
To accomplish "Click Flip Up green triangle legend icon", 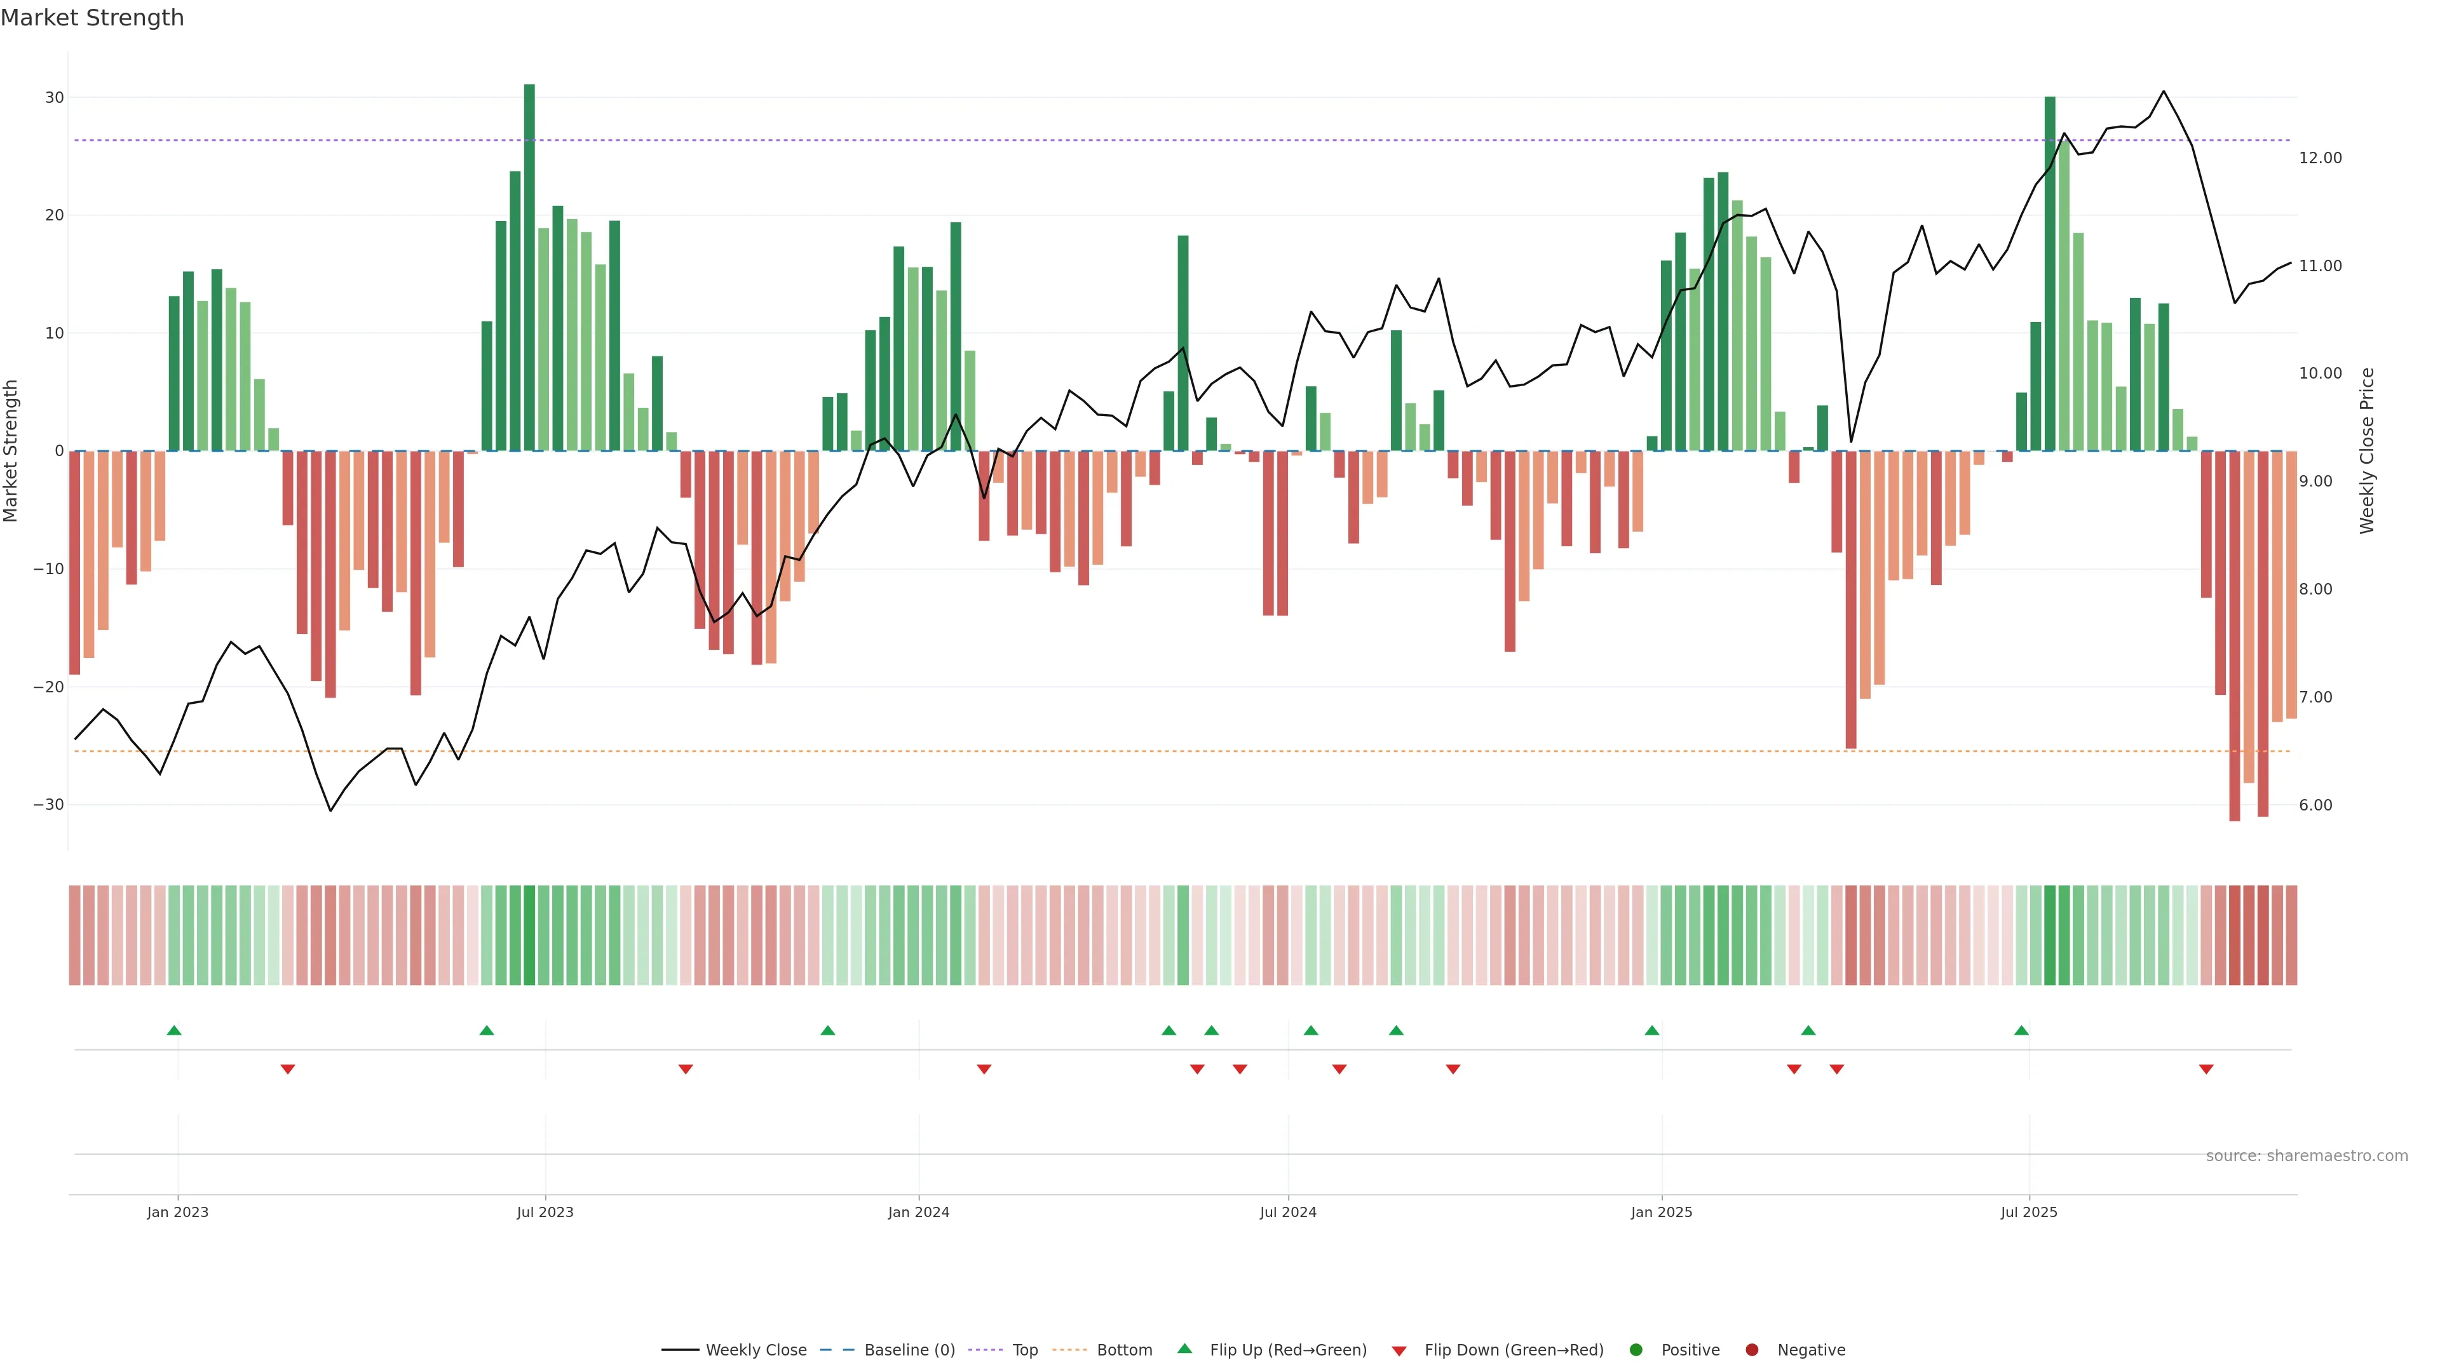I will coord(1184,1348).
